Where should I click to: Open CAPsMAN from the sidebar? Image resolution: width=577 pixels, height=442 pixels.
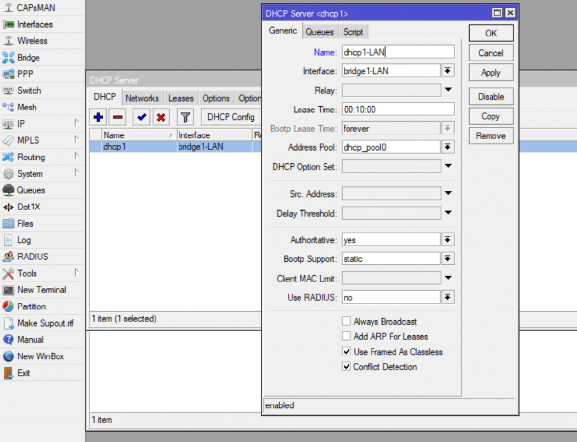click(36, 8)
